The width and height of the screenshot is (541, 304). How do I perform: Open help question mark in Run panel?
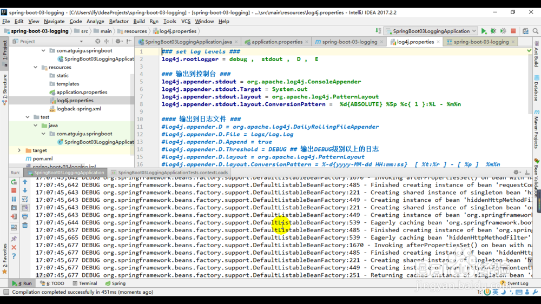click(x=14, y=256)
